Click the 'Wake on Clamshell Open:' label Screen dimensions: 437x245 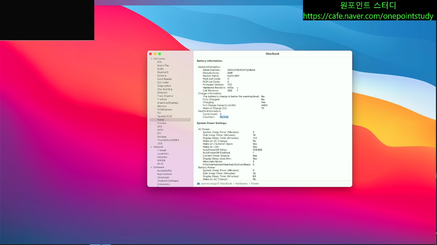(x=218, y=144)
